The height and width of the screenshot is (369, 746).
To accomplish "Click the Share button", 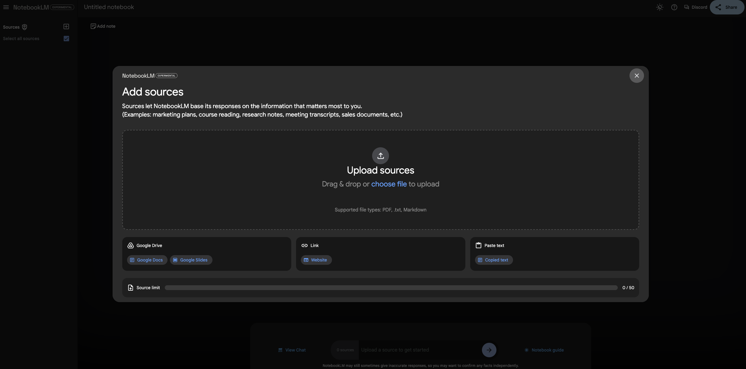I will [x=727, y=7].
